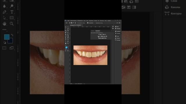Viewport: 186px width, 104px height.
Task: Close the зубы.jpg document tab
Action: (82, 25)
